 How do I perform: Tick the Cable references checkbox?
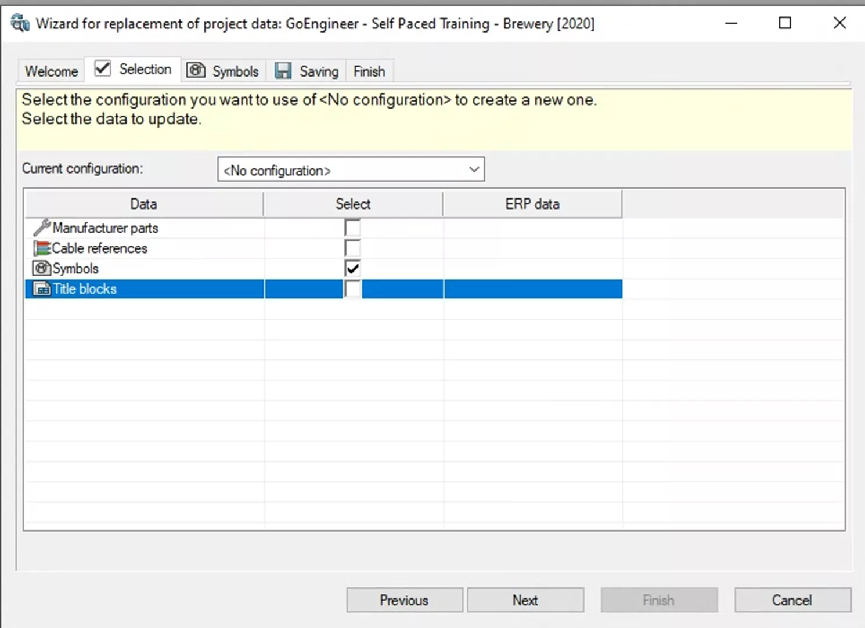(352, 248)
